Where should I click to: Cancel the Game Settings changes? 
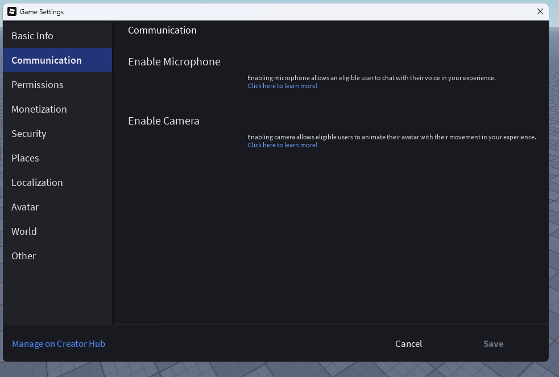(408, 343)
